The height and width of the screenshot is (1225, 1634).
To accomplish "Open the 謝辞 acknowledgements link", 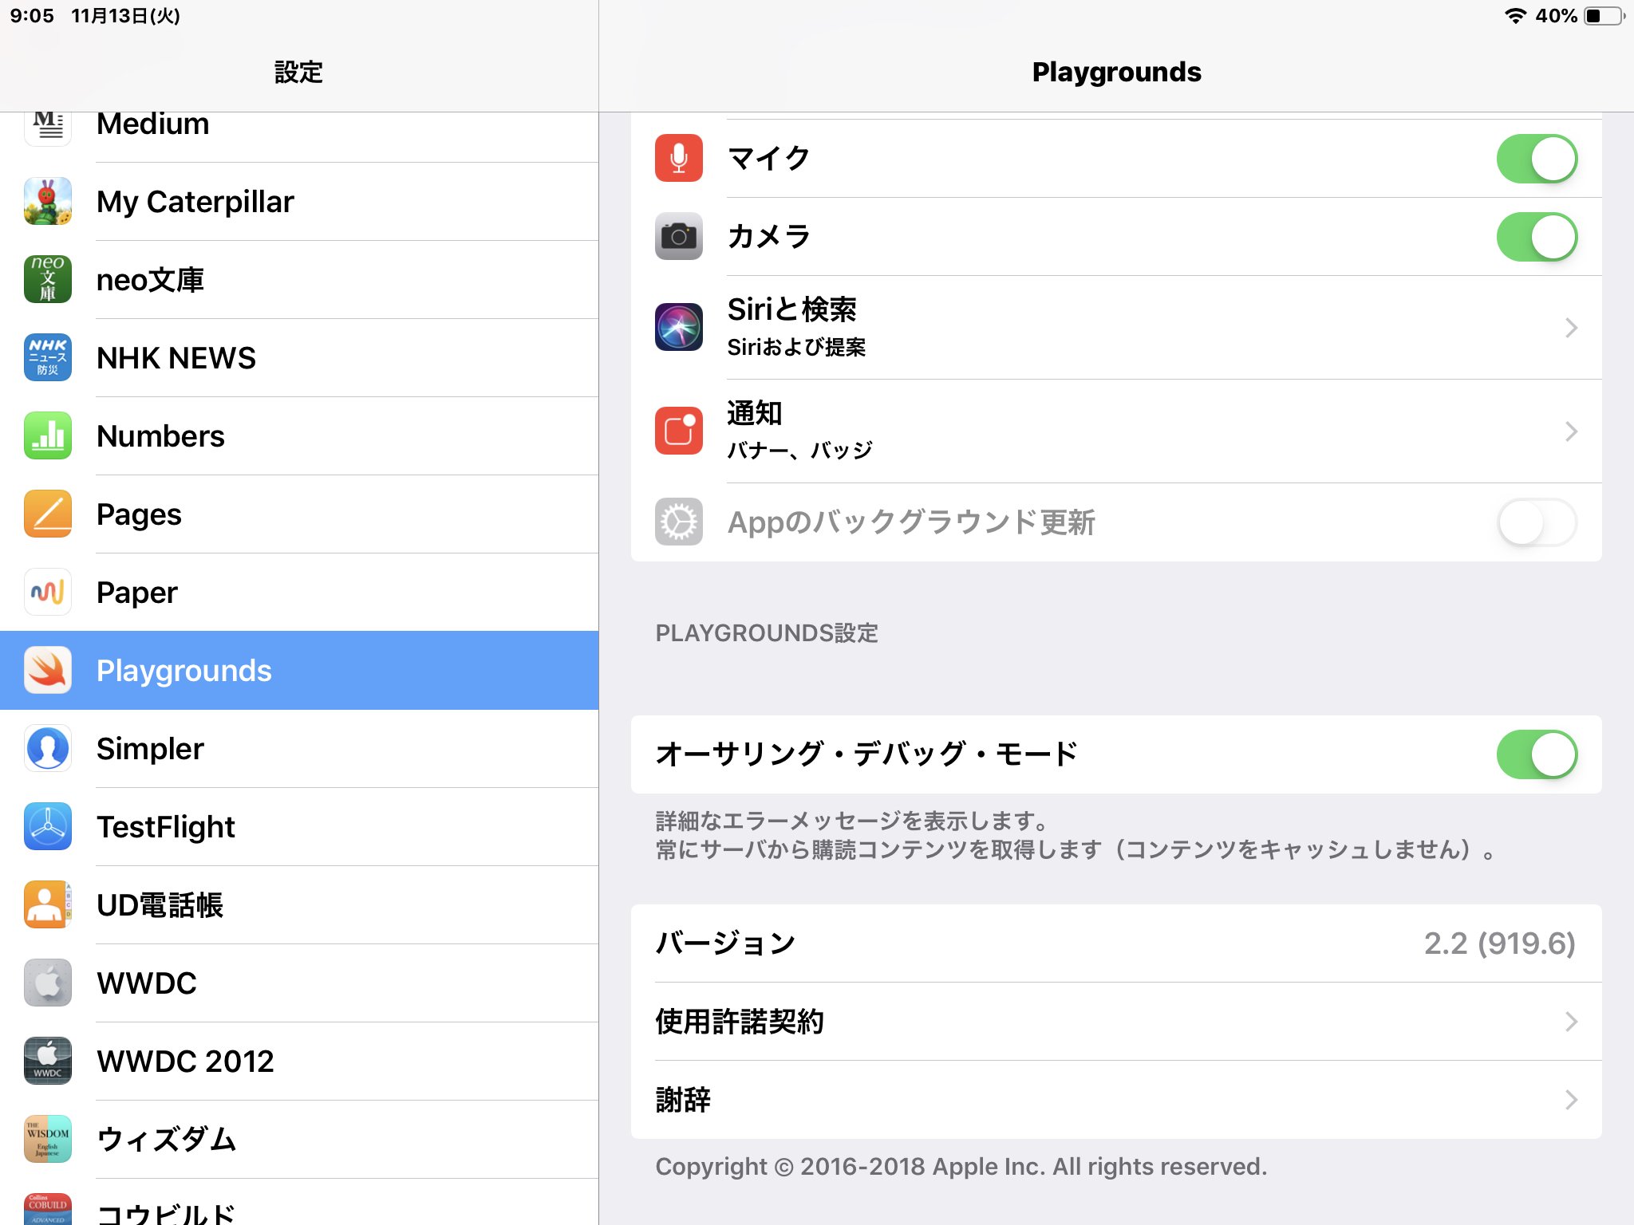I will tap(1115, 1100).
